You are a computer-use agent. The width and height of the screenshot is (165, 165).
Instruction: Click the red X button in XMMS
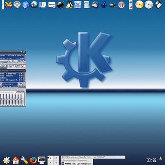tap(22, 66)
